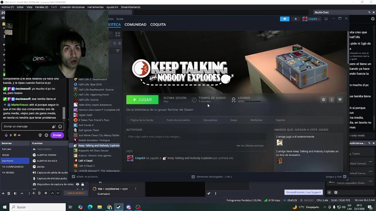Select YA COMENZAMOS scene
This screenshot has height=211, width=376.
[15, 167]
